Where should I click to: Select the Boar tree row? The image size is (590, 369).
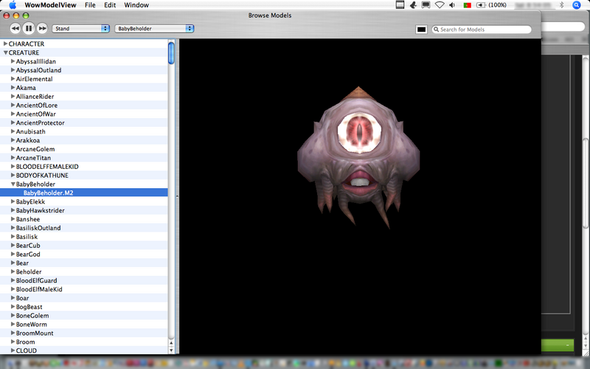(84, 298)
